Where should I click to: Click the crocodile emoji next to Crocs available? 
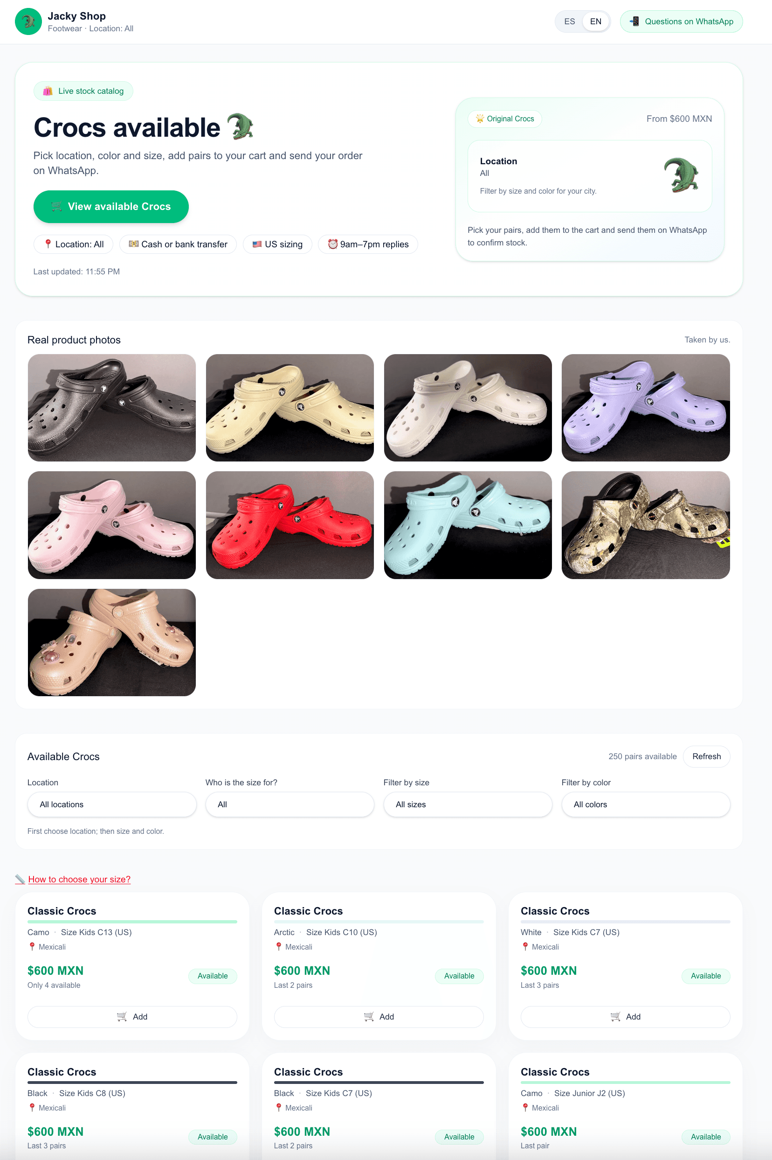240,126
